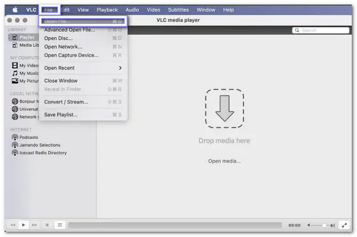
Task: Open the Playback menu in menu bar
Action: pos(107,10)
